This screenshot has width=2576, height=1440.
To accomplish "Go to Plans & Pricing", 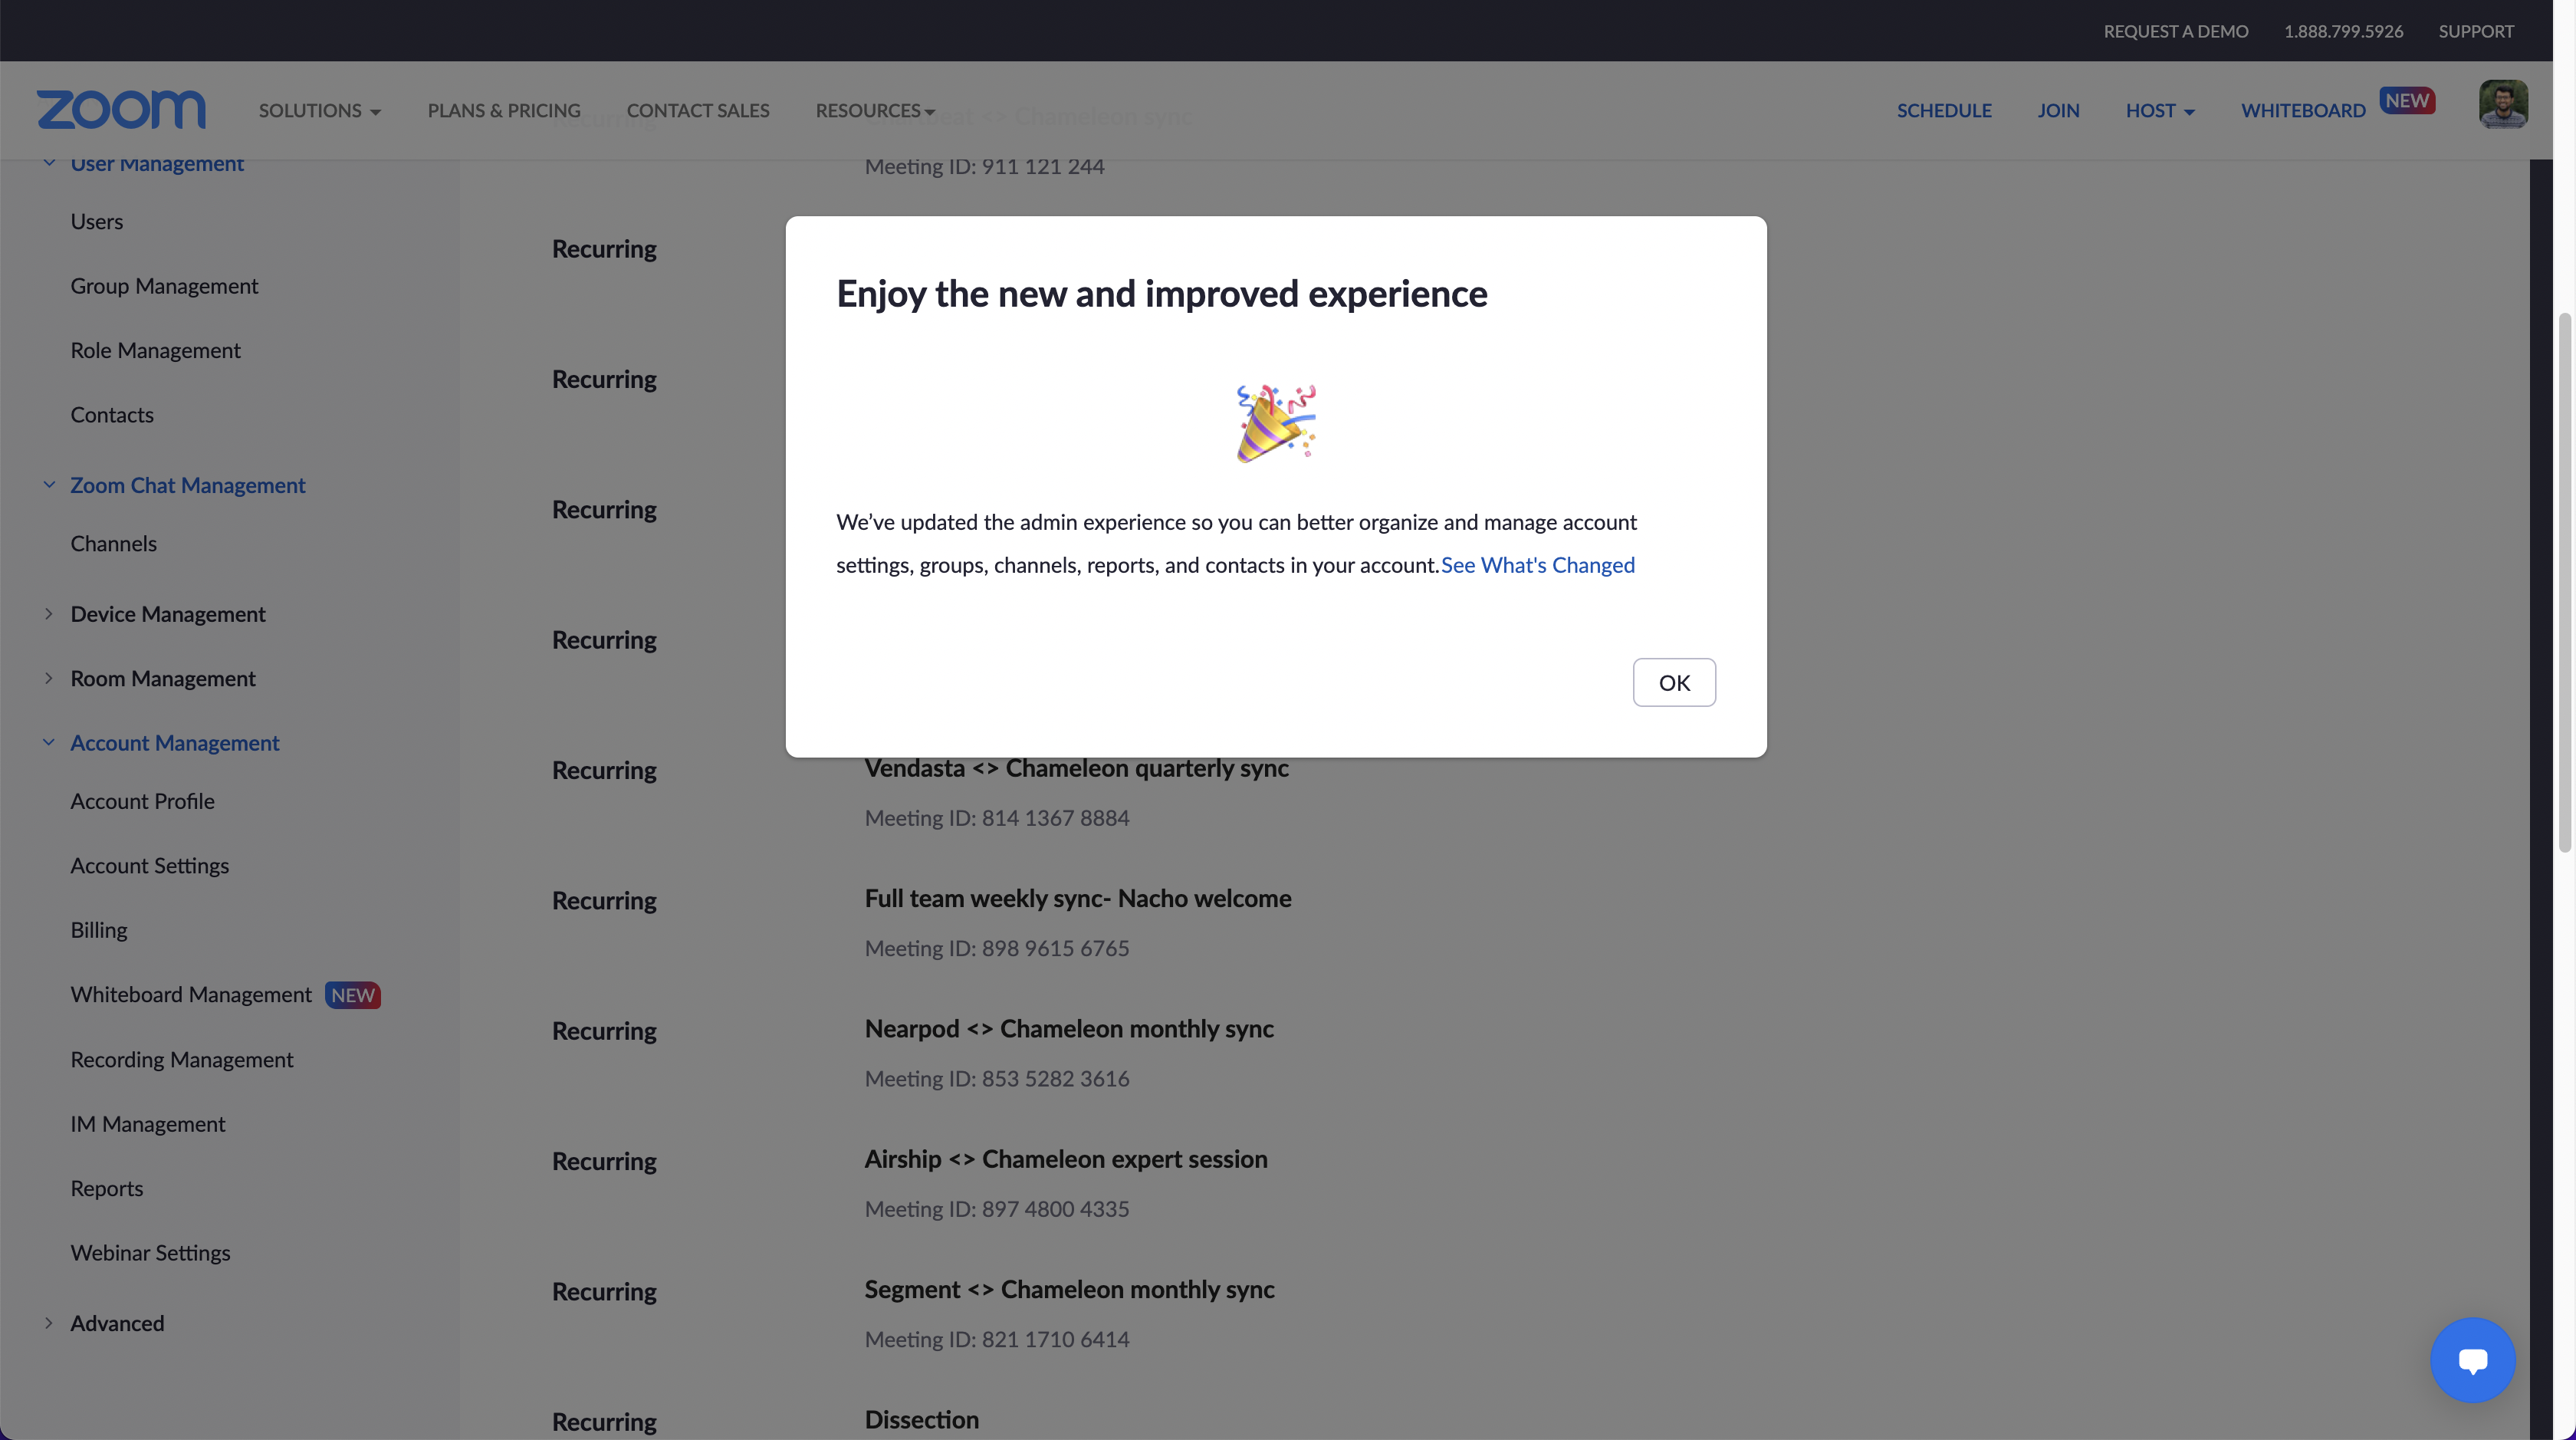I will coord(504,110).
